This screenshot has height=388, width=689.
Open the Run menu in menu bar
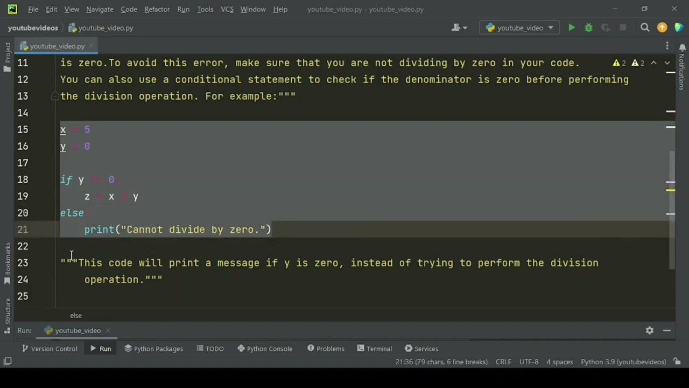pos(183,9)
